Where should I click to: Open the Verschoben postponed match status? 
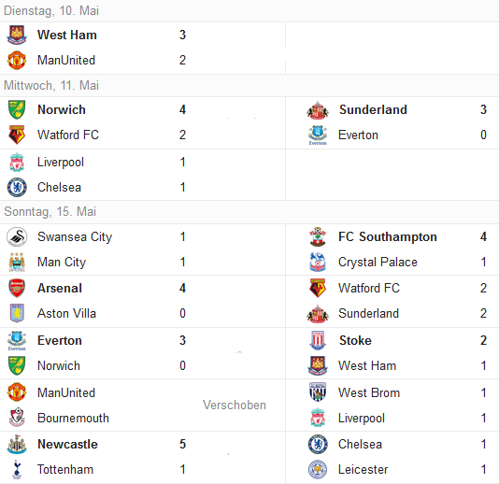coord(235,406)
